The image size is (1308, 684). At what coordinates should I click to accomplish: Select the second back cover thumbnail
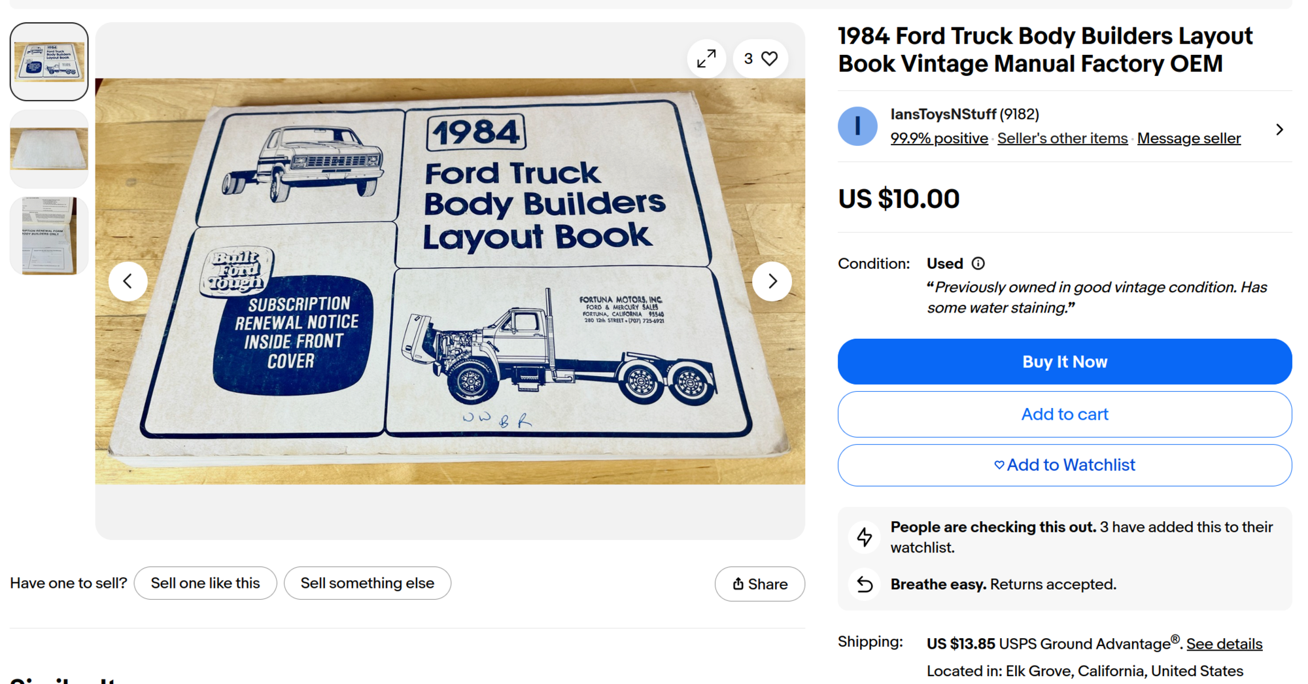49,149
